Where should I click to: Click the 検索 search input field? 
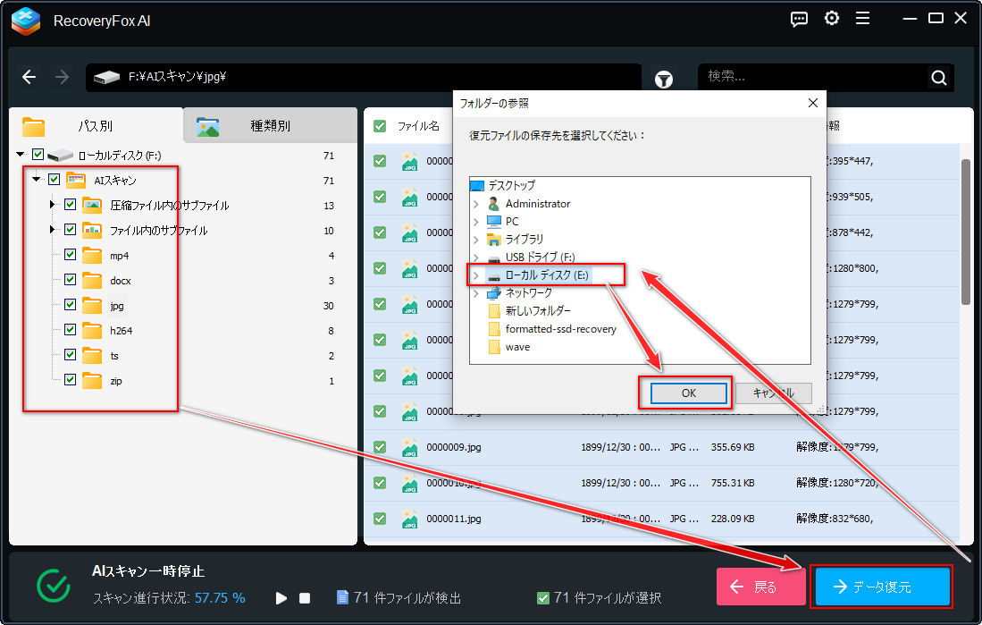814,77
